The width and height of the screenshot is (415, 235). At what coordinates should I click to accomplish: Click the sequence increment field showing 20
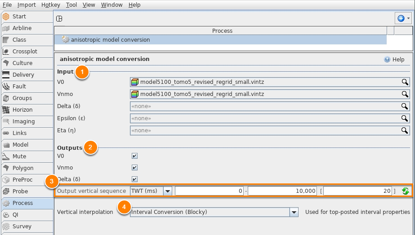pos(357,191)
